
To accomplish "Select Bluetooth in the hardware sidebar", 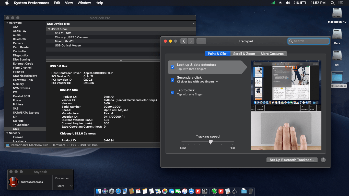I will tap(19, 39).
